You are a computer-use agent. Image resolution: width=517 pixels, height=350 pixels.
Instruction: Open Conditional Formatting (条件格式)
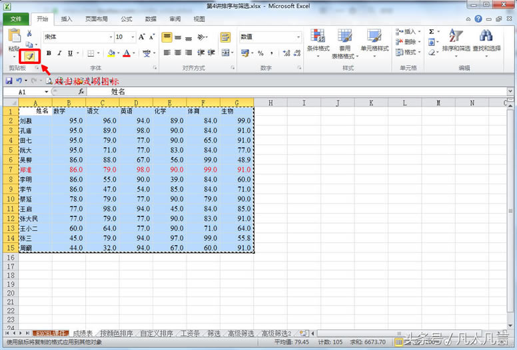(x=318, y=40)
